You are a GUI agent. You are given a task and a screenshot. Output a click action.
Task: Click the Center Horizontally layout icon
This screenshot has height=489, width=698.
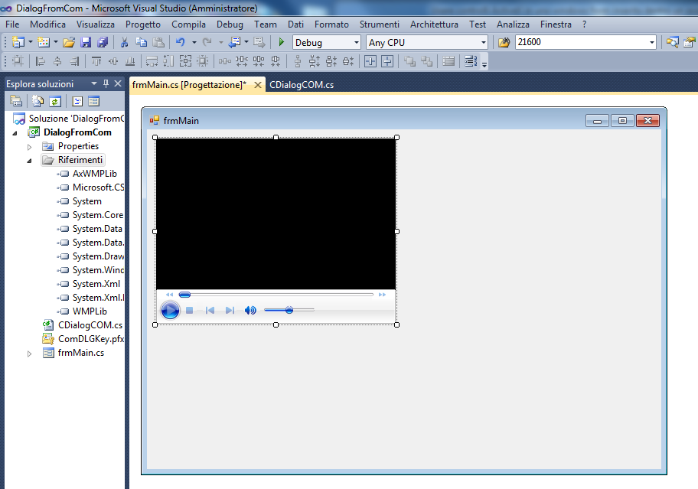[370, 61]
